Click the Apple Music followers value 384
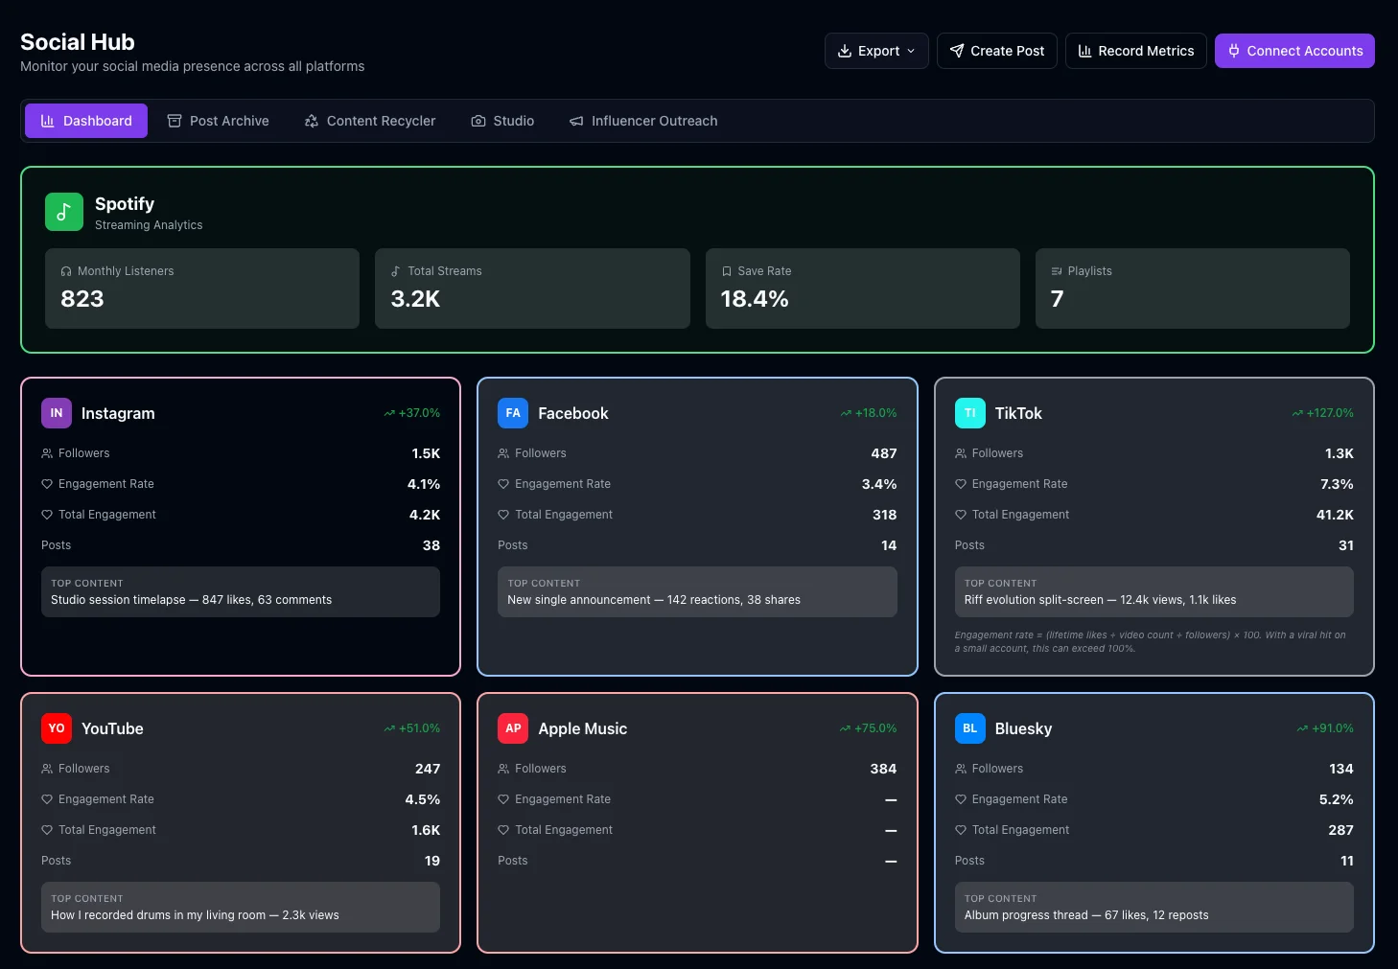 click(883, 769)
